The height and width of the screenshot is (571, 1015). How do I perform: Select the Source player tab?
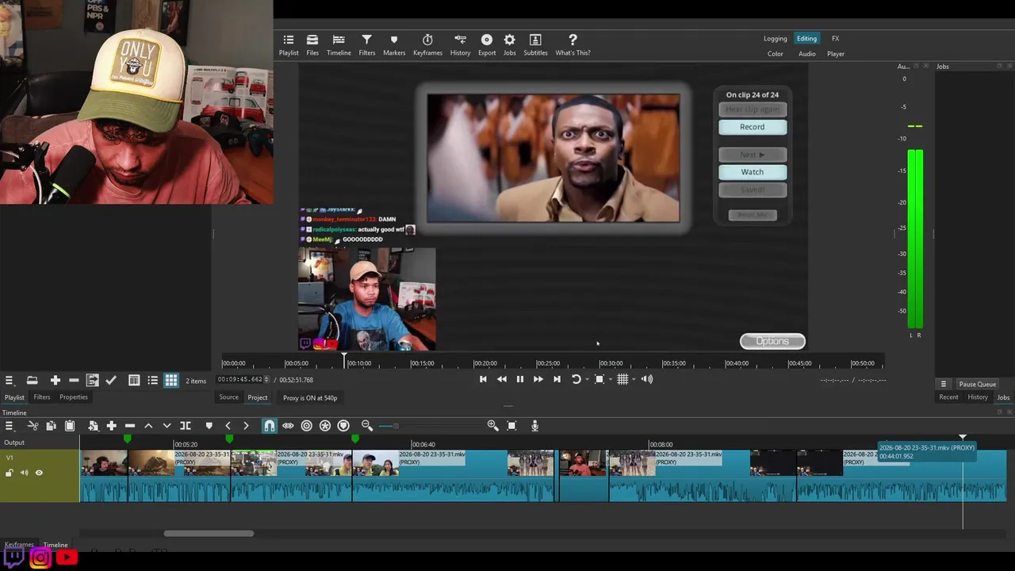[228, 397]
